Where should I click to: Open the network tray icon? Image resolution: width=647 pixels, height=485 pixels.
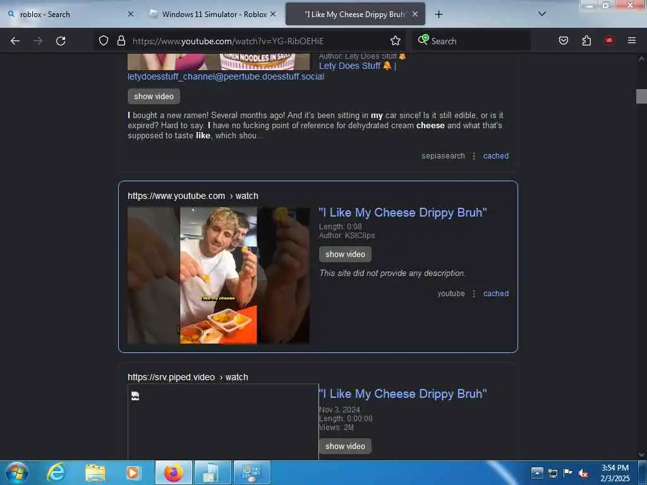tap(553, 473)
